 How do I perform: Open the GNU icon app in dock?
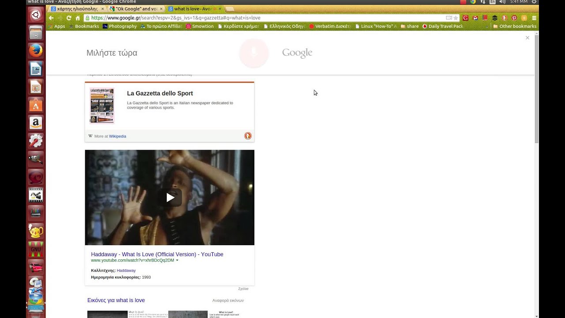point(36,249)
